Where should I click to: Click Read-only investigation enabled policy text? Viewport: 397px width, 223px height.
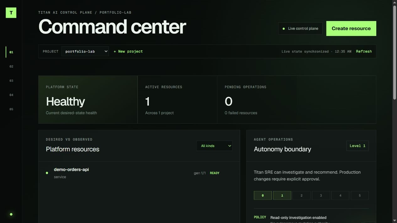click(x=298, y=218)
